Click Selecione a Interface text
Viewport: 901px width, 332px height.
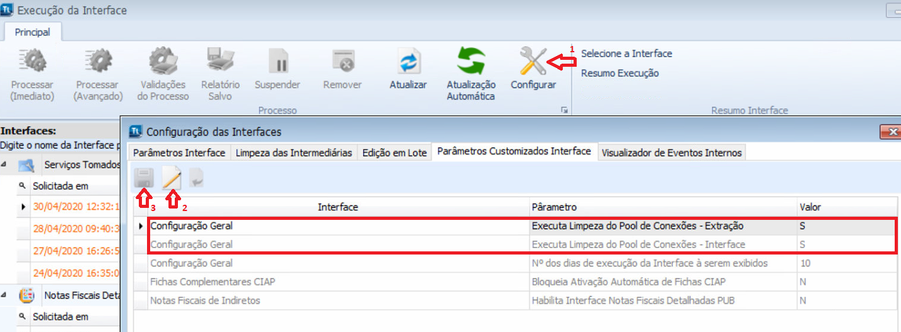(x=627, y=54)
